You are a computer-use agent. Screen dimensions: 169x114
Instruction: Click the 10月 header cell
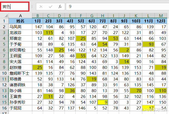click(136, 21)
